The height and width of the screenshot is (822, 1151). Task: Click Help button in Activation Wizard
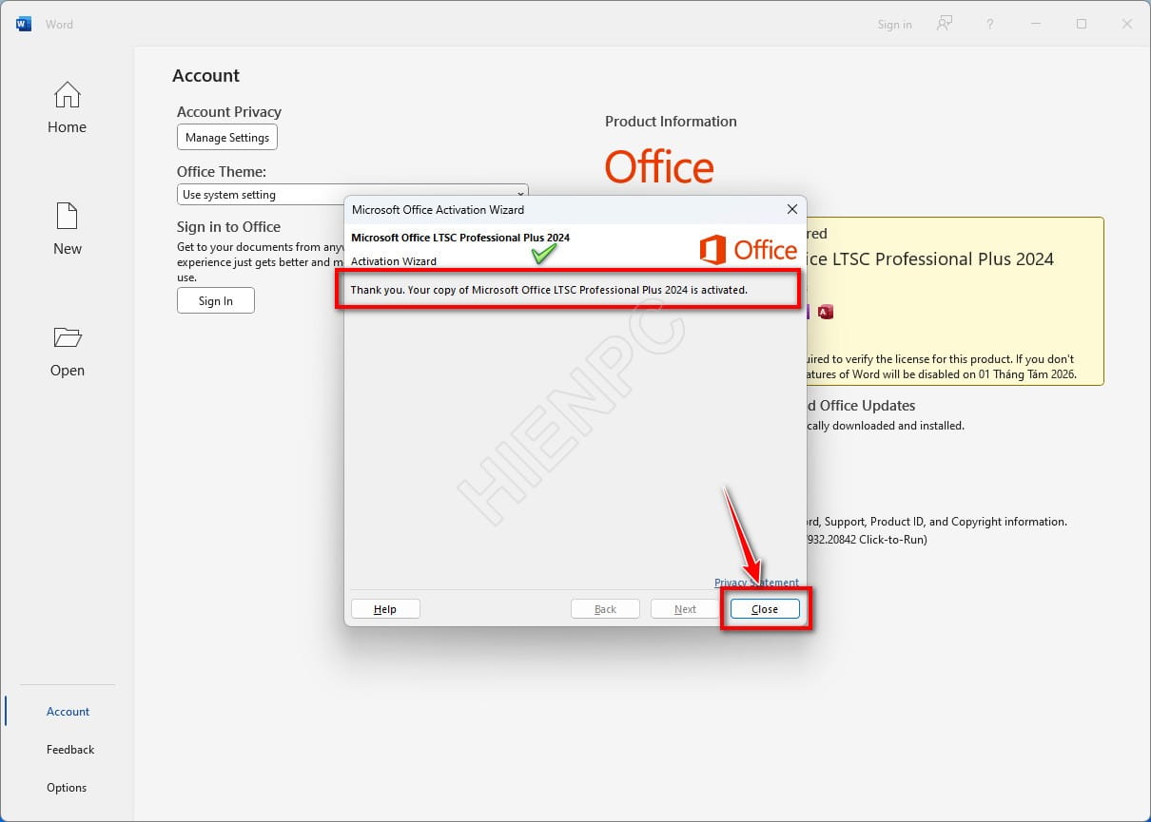tap(385, 609)
